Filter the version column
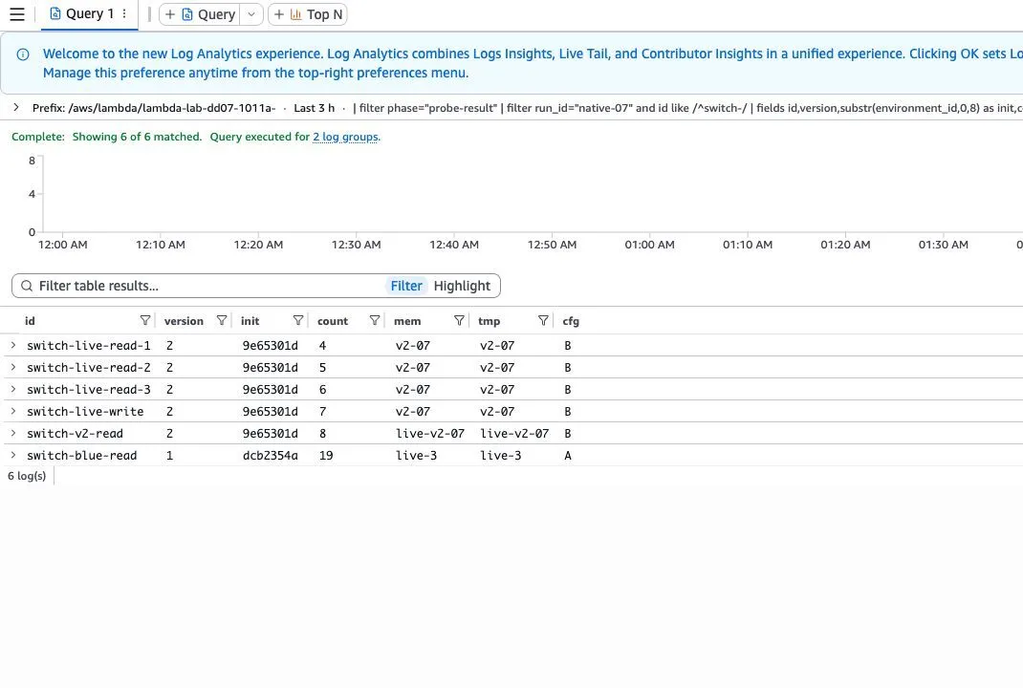The width and height of the screenshot is (1023, 688). [222, 320]
